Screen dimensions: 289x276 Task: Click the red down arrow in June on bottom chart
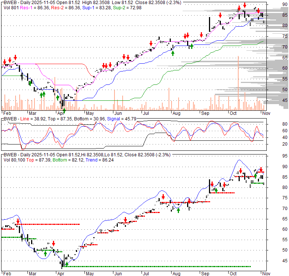click(126, 220)
